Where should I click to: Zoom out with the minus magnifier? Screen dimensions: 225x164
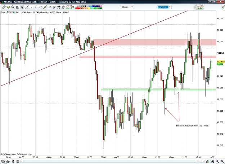click(217, 161)
